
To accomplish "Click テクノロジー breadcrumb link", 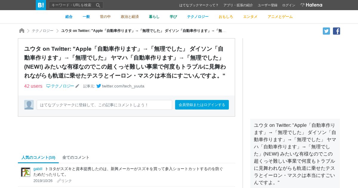I will (x=43, y=31).
